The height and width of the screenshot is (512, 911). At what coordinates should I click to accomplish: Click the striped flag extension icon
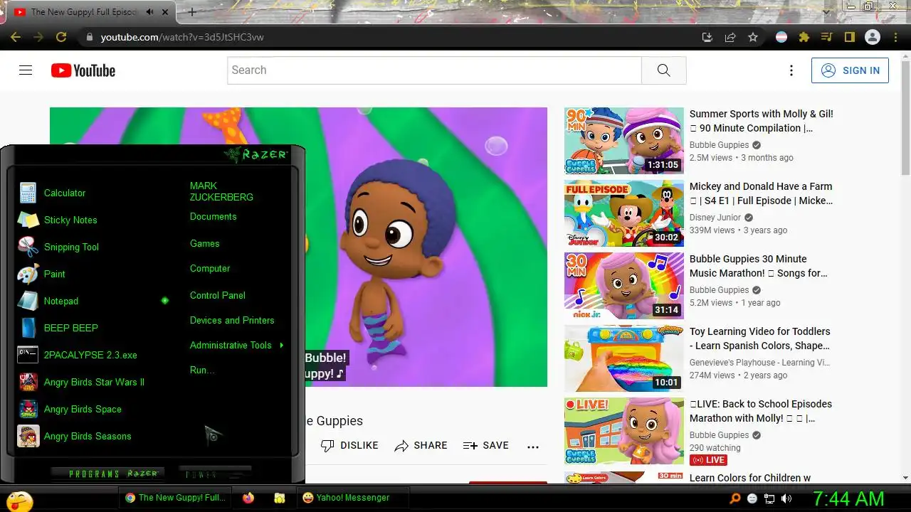click(x=781, y=37)
